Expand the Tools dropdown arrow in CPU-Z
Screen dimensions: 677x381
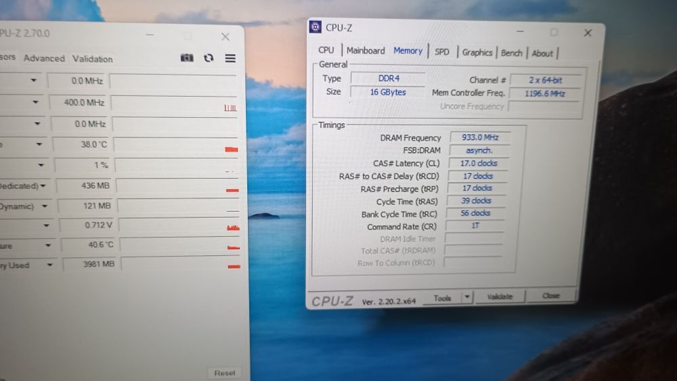(467, 297)
